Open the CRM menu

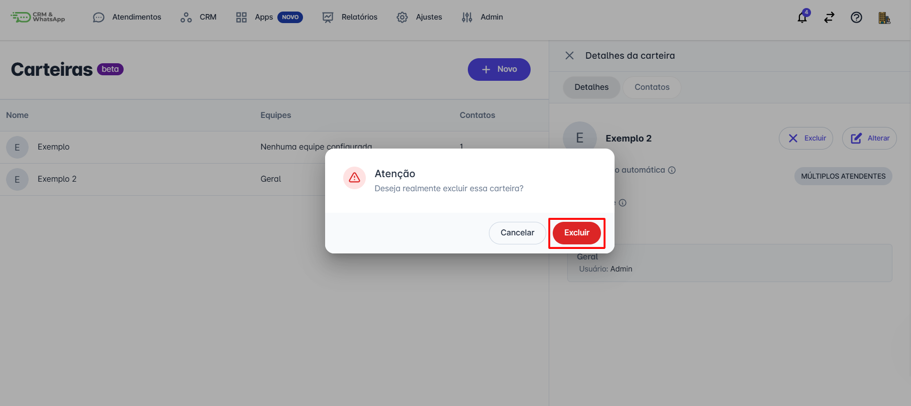pyautogui.click(x=198, y=17)
